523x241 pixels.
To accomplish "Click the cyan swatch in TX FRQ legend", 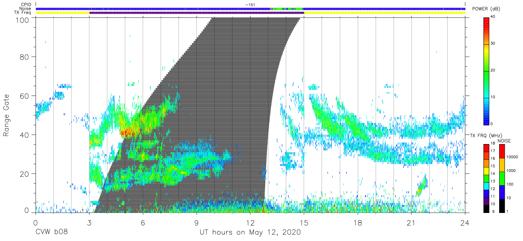I will [x=486, y=186].
